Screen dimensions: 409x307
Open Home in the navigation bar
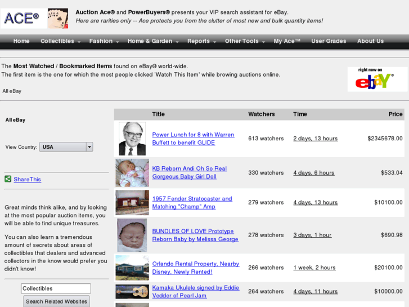tap(21, 41)
